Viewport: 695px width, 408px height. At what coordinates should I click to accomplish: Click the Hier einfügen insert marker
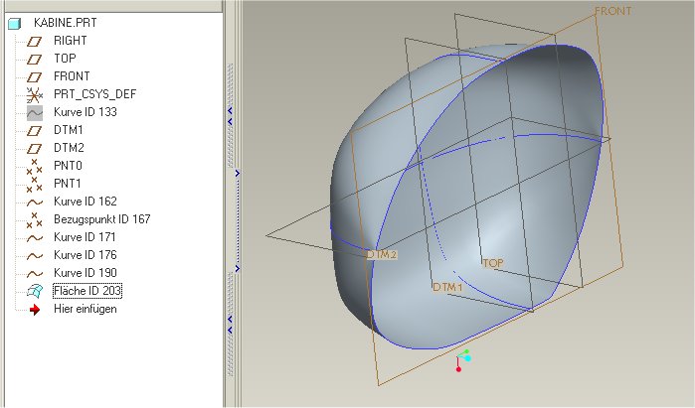pyautogui.click(x=86, y=309)
